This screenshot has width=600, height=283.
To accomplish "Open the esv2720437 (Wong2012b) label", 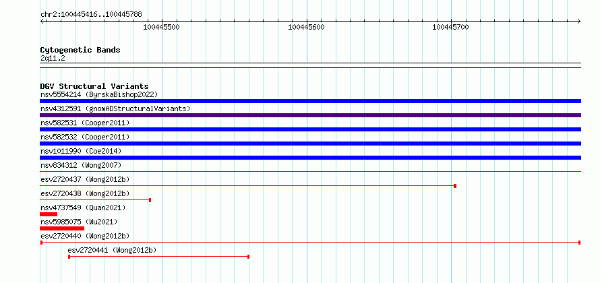I will [85, 179].
